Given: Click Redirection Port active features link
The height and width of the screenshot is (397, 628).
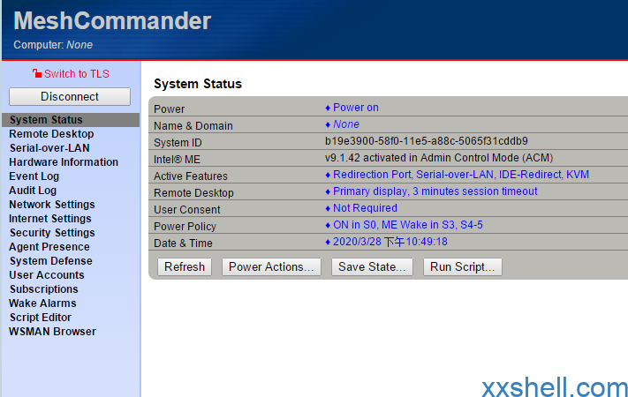Looking at the screenshot, I should (461, 175).
